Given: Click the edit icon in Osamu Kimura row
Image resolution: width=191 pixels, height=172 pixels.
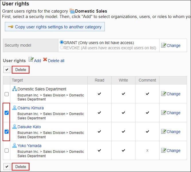Looking at the screenshot, I should point(164,112).
